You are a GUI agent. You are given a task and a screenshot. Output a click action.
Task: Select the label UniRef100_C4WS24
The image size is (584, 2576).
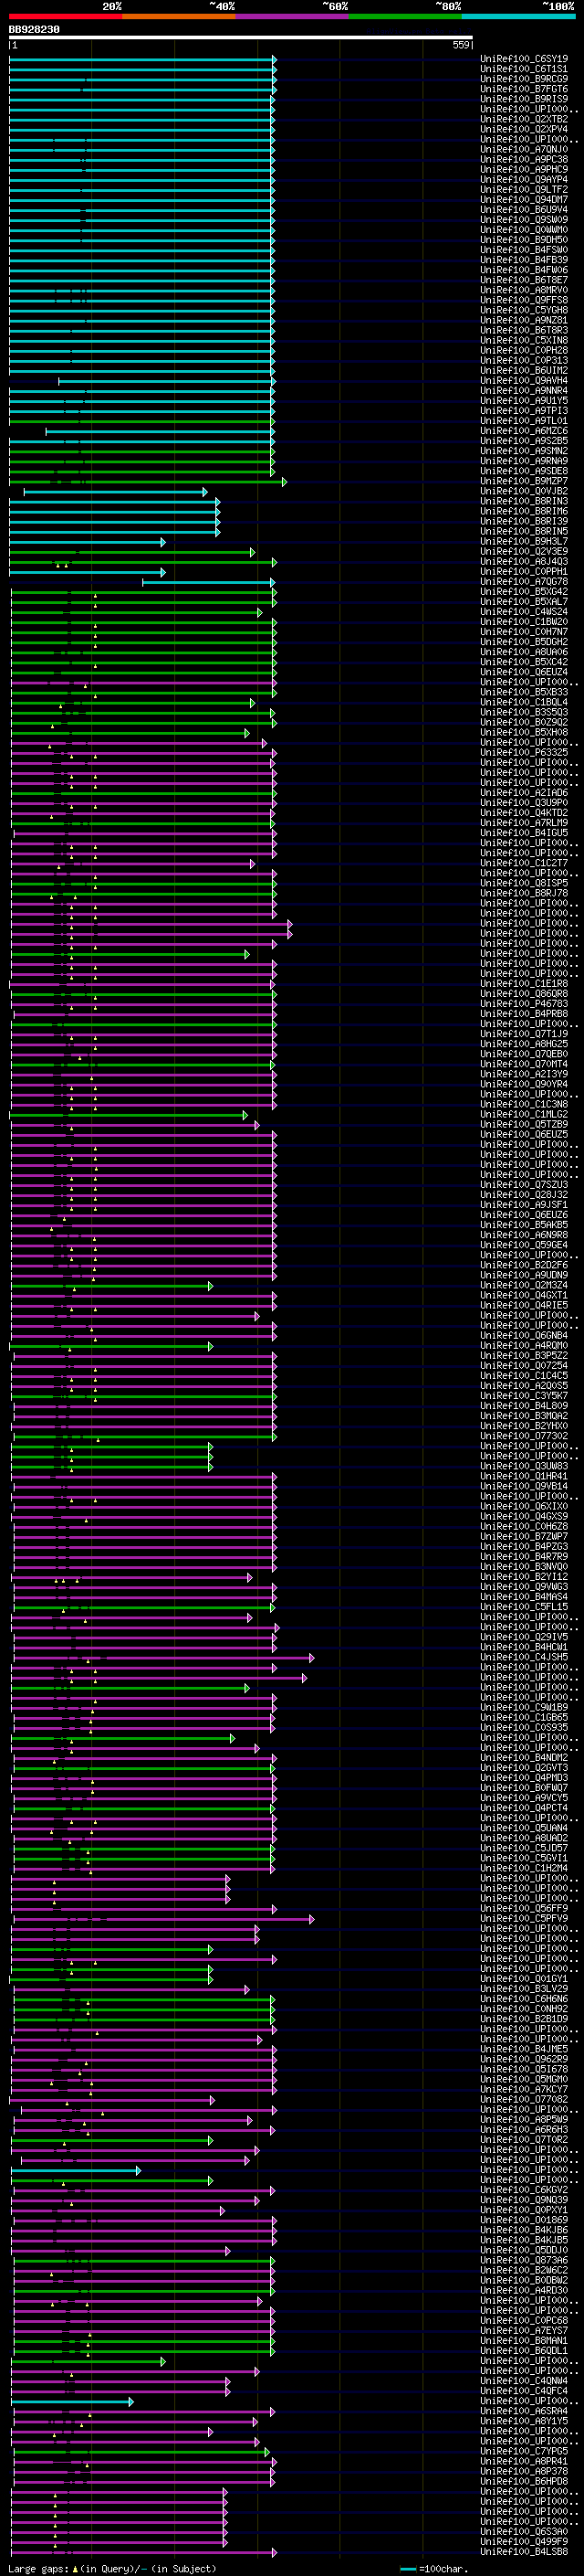point(524,611)
